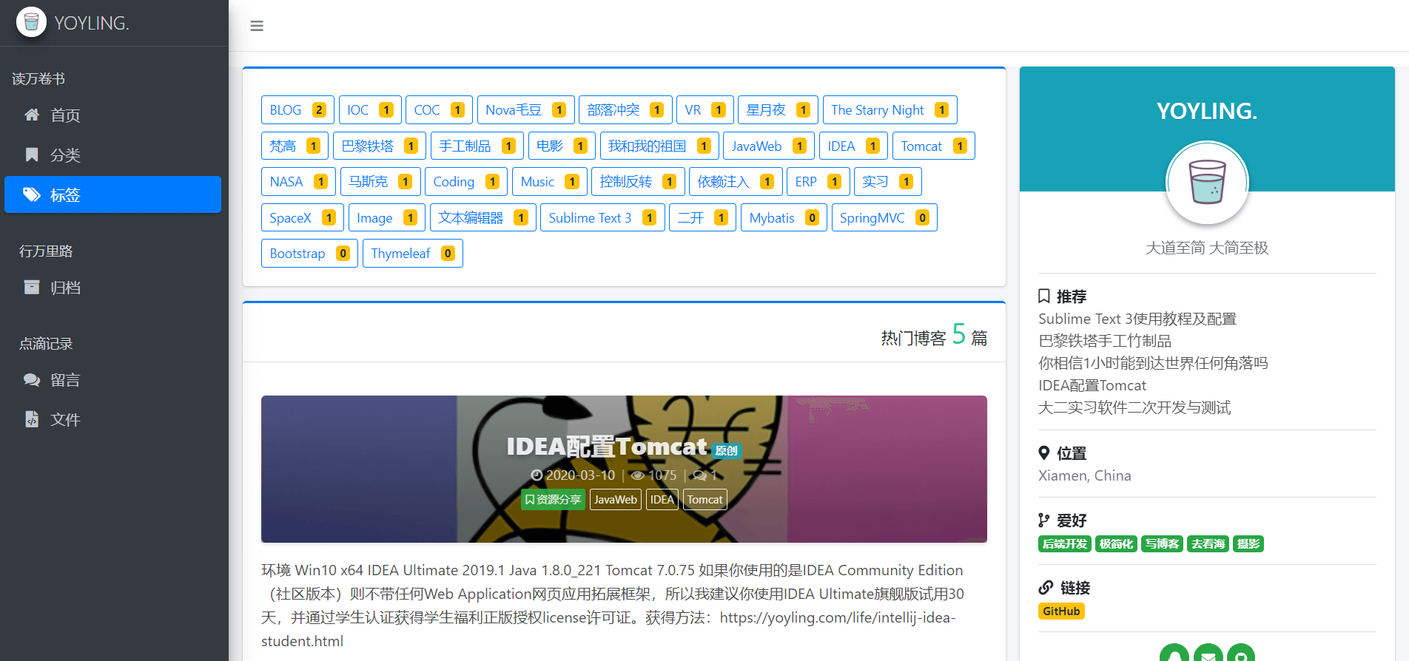Select The Starry Night tag
The image size is (1409, 661).
coord(890,110)
